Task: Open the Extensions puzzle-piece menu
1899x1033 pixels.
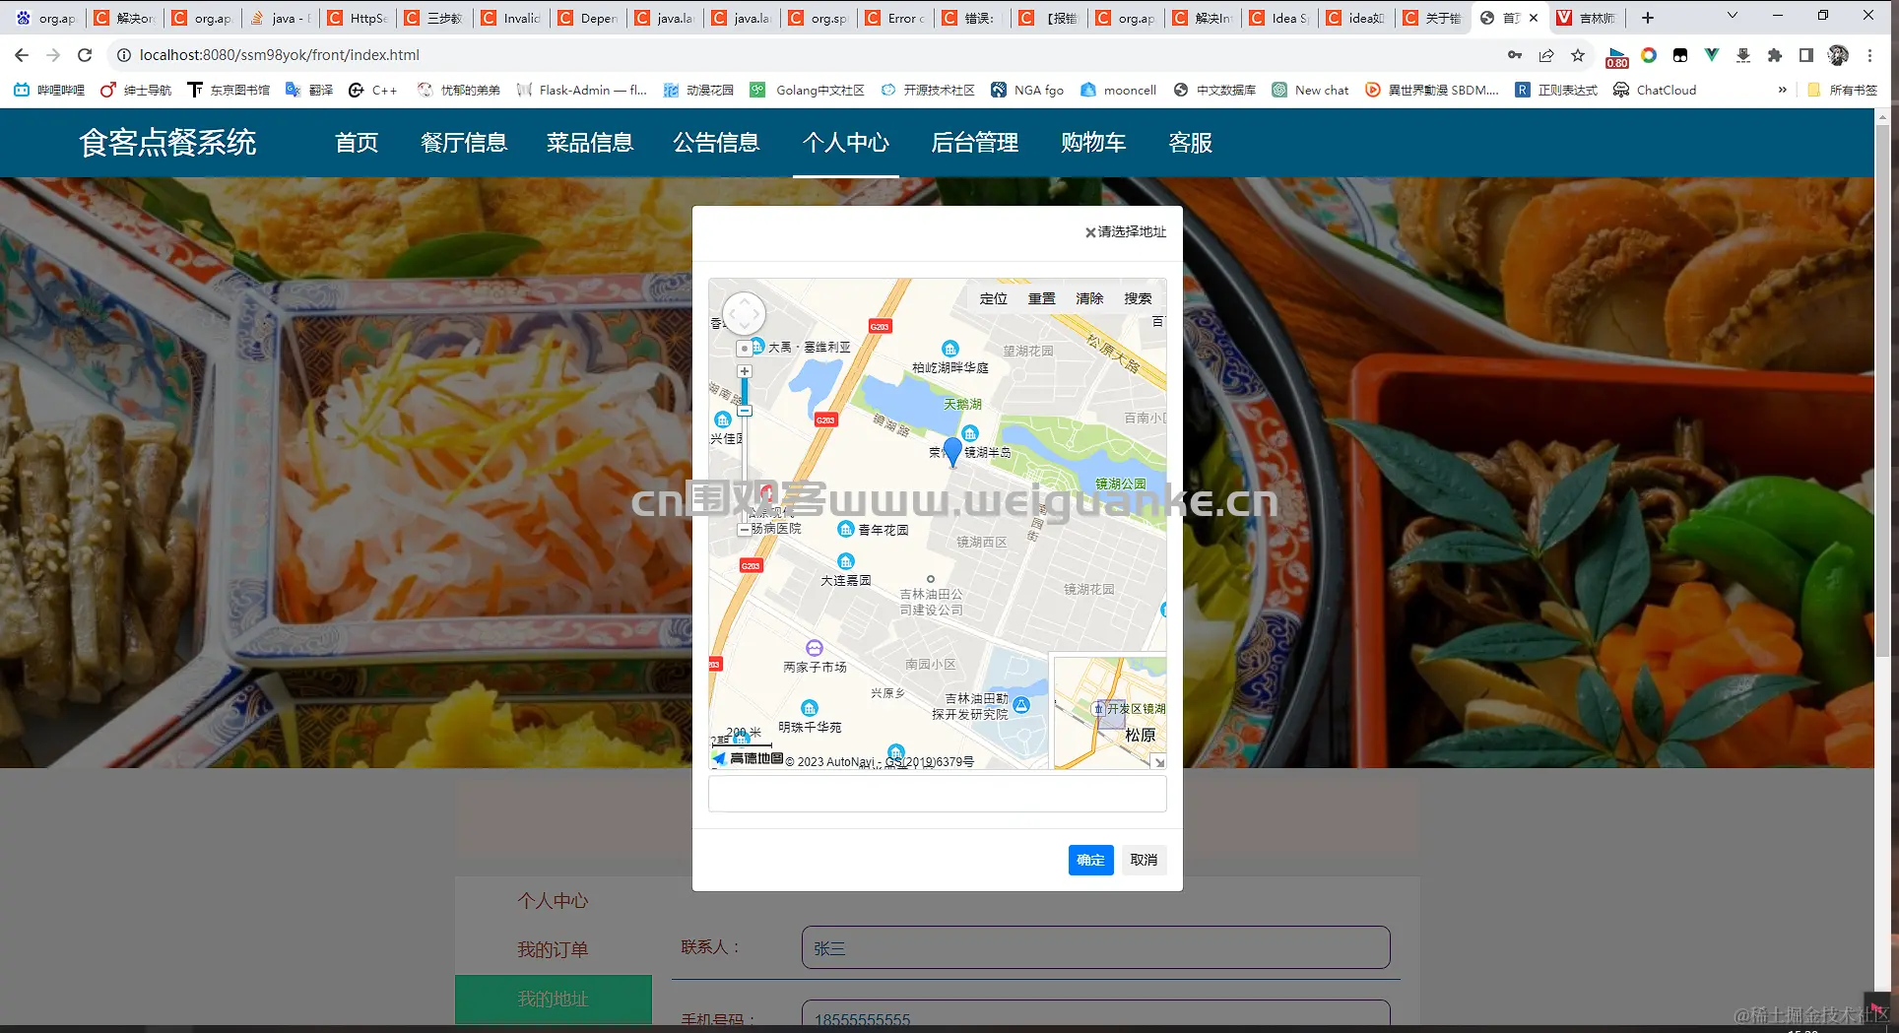Action: click(1775, 55)
